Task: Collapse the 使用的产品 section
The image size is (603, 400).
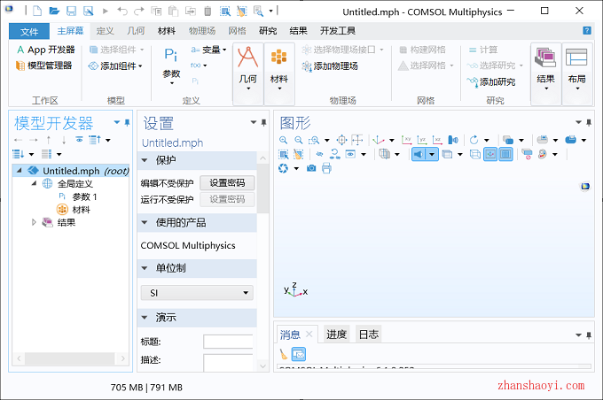Action: point(145,222)
